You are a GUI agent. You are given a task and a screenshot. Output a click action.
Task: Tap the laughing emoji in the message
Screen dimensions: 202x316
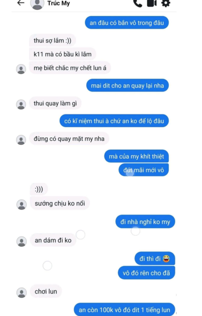pyautogui.click(x=166, y=258)
